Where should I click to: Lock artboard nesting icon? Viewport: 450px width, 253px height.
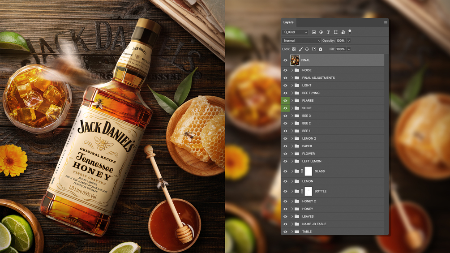click(x=314, y=49)
